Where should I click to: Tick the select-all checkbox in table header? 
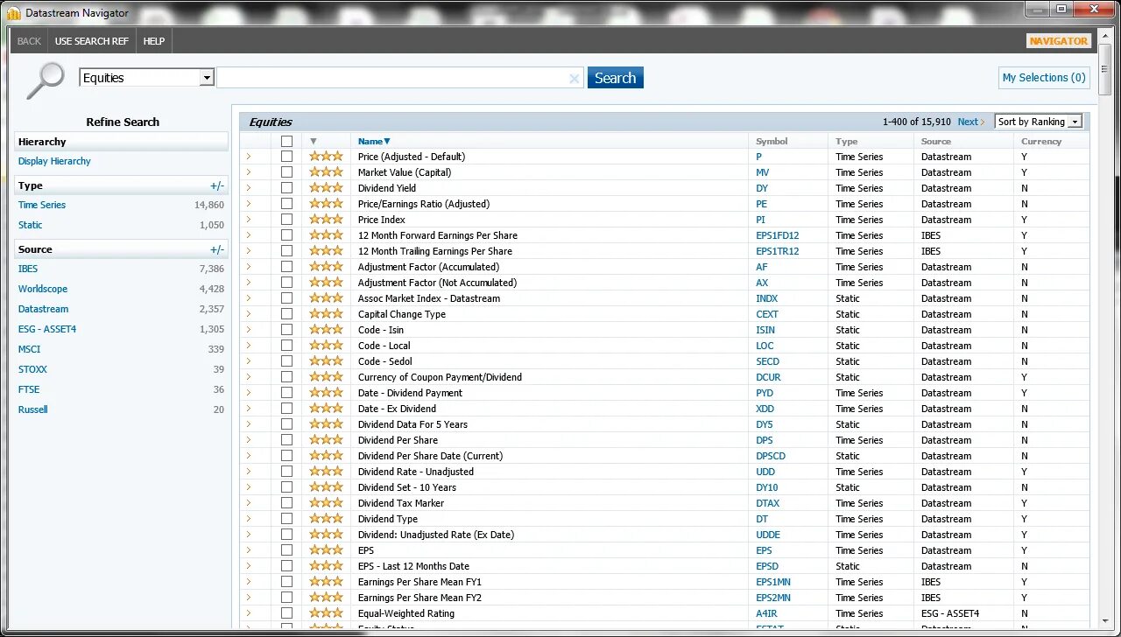pyautogui.click(x=286, y=141)
